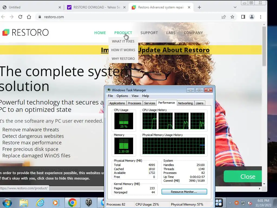Viewport: 277px width, 208px height.
Task: Click the Memory 2.30 GB meter
Action: coord(124,146)
